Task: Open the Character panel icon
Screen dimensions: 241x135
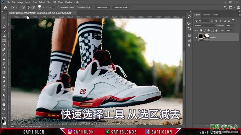Action: click(189, 41)
